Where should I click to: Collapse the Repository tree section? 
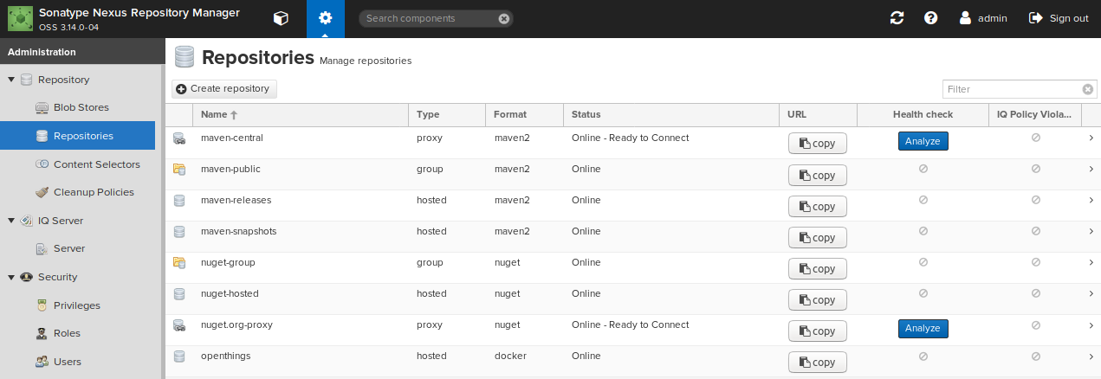click(x=11, y=80)
